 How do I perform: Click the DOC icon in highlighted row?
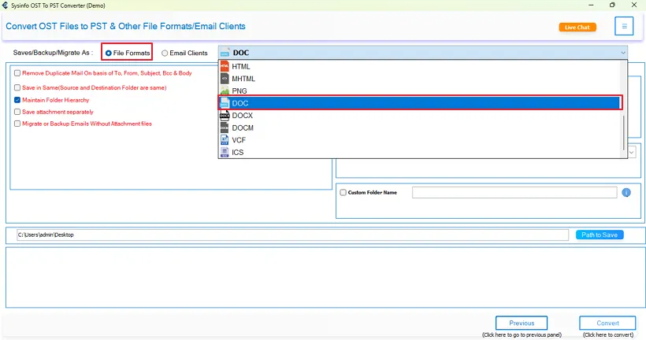225,103
